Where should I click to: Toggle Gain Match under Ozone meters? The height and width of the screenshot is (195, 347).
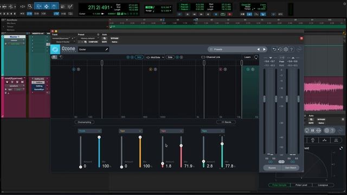[x=290, y=168]
